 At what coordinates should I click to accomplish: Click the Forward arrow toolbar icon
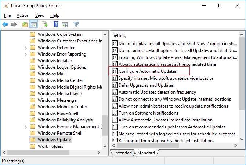14,25
